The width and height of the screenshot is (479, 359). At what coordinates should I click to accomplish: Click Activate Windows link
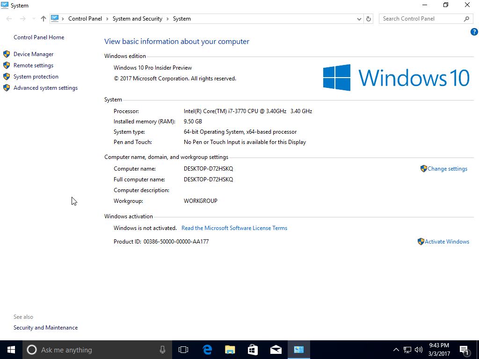(x=447, y=242)
